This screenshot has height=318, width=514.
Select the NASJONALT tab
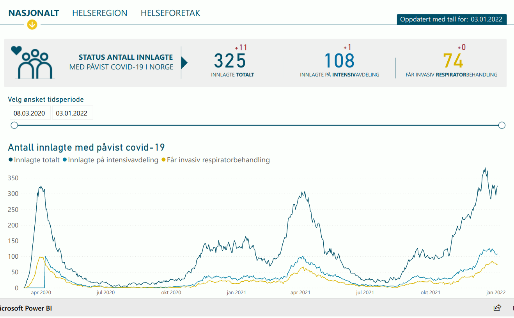(34, 13)
